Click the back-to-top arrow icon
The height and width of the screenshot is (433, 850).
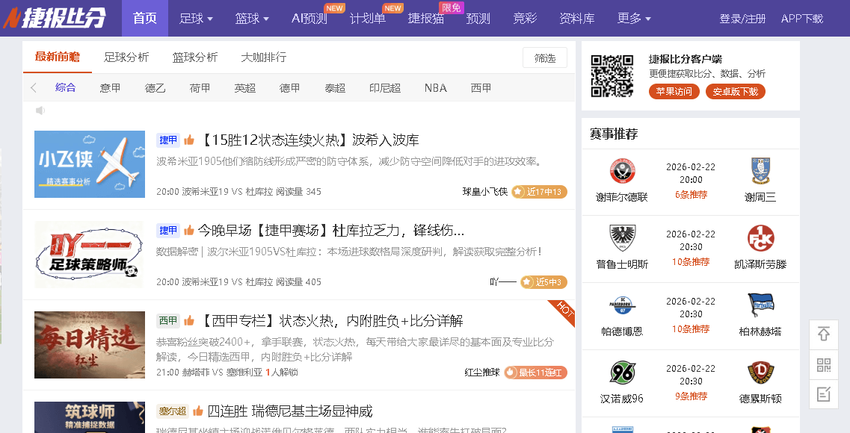(x=824, y=334)
